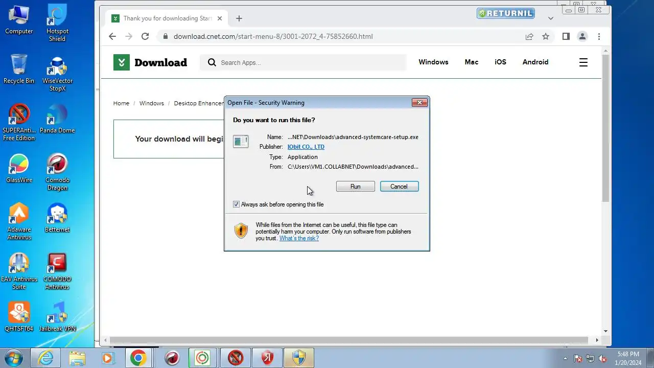Launch Betternet desktop shortcut
Image resolution: width=654 pixels, height=368 pixels.
[x=57, y=218]
